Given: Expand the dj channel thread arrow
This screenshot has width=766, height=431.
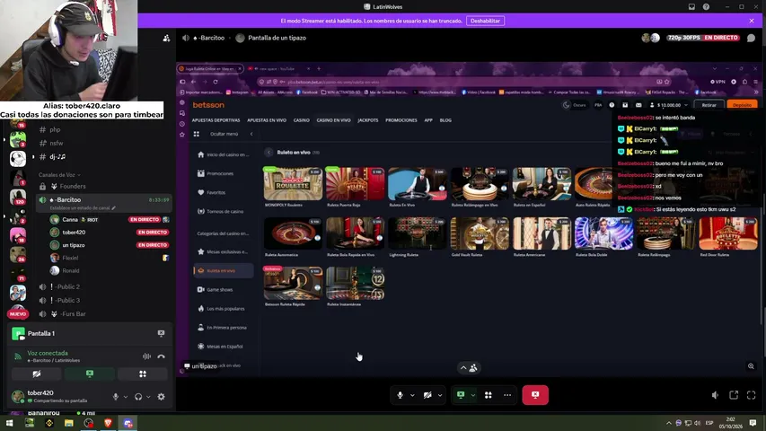Looking at the screenshot, I should 33,157.
